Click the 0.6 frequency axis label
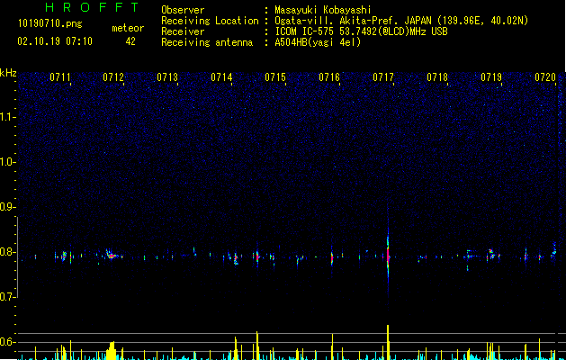 pos(7,342)
